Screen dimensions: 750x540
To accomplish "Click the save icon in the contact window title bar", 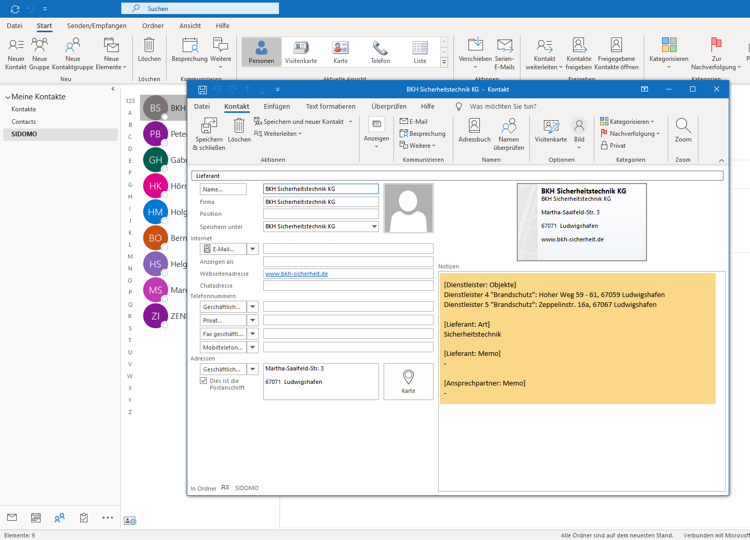I will pyautogui.click(x=202, y=89).
